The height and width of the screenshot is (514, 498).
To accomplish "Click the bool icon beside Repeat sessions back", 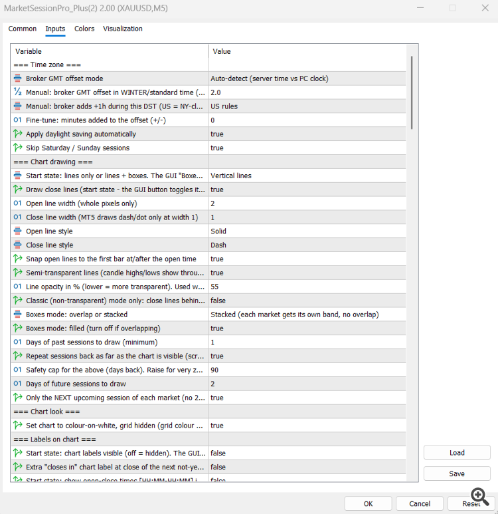I will (18, 356).
